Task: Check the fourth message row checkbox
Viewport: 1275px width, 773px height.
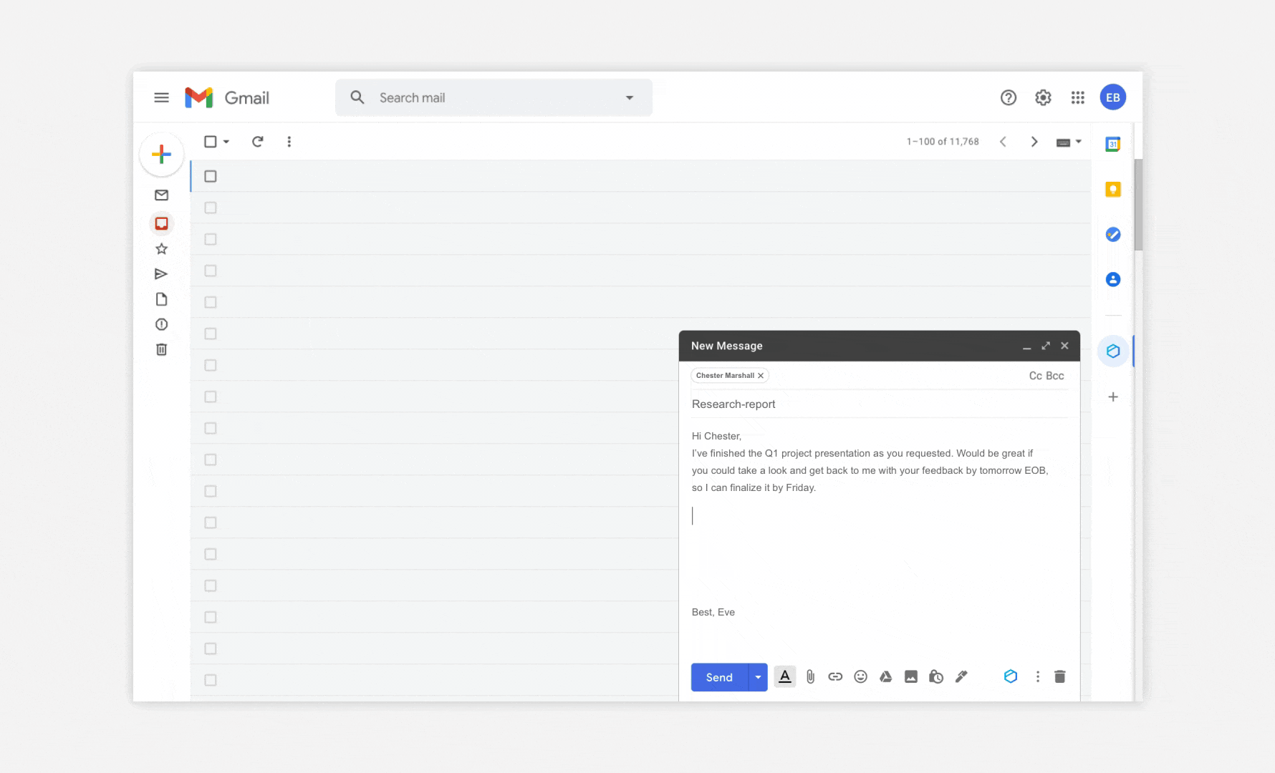Action: [210, 271]
